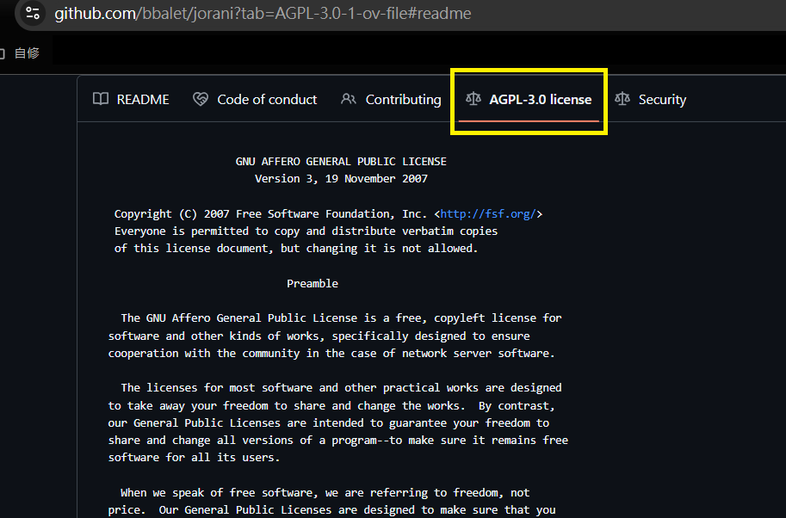Screen dimensions: 786x518
Task: Click the bookmark folder icon beside 自修
Action: tap(3, 53)
